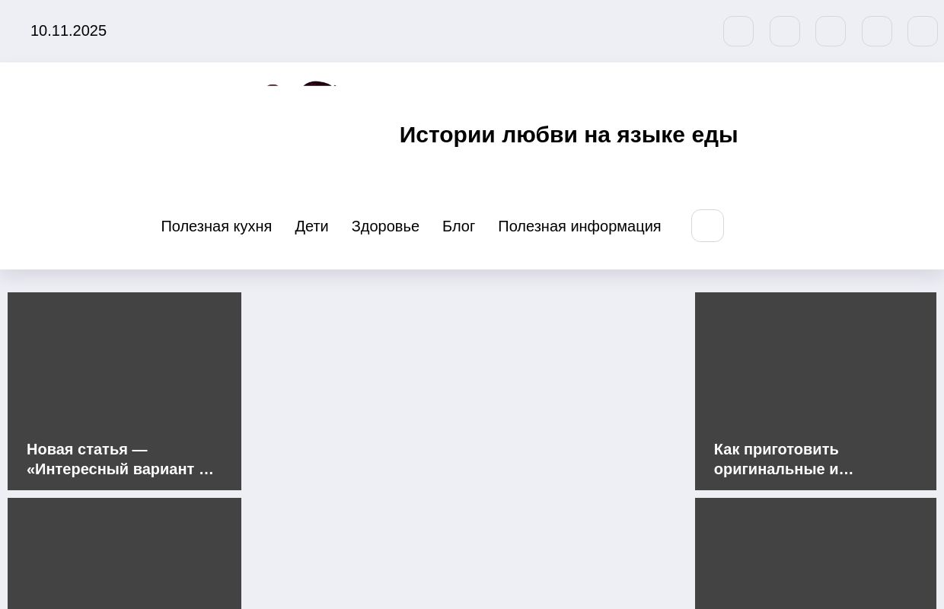Click the tagline «Истории любви на языке еды»
This screenshot has width=944, height=609.
click(x=568, y=135)
